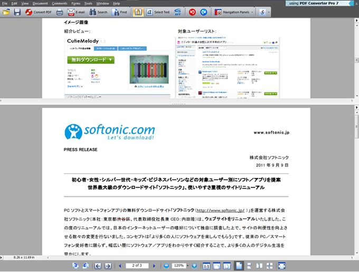Click the 'using PDF Converter Pro 7' banner
The height and width of the screenshot is (272, 359).
(319, 3)
